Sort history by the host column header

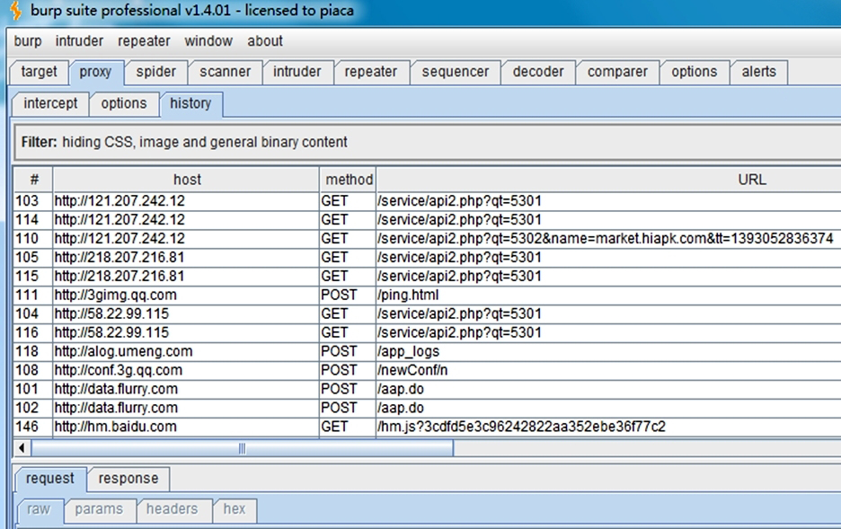187,180
